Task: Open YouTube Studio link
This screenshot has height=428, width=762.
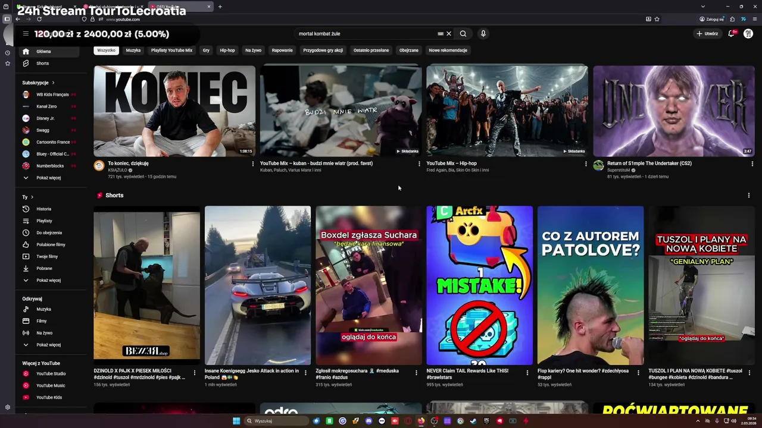Action: click(x=48, y=374)
